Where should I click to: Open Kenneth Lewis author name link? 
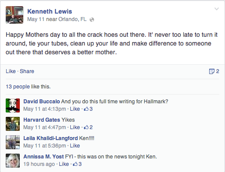tap(50, 11)
